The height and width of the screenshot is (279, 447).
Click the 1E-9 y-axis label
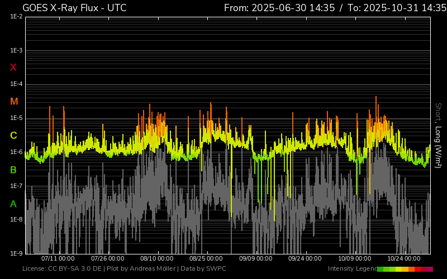tap(16, 253)
